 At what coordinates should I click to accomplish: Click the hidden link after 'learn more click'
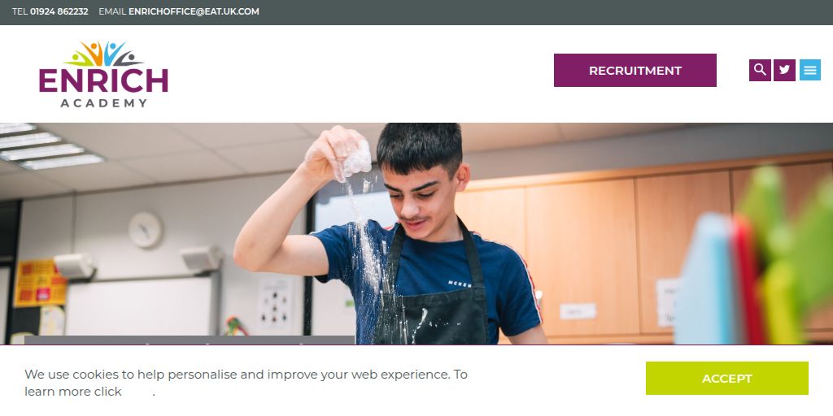click(x=138, y=392)
